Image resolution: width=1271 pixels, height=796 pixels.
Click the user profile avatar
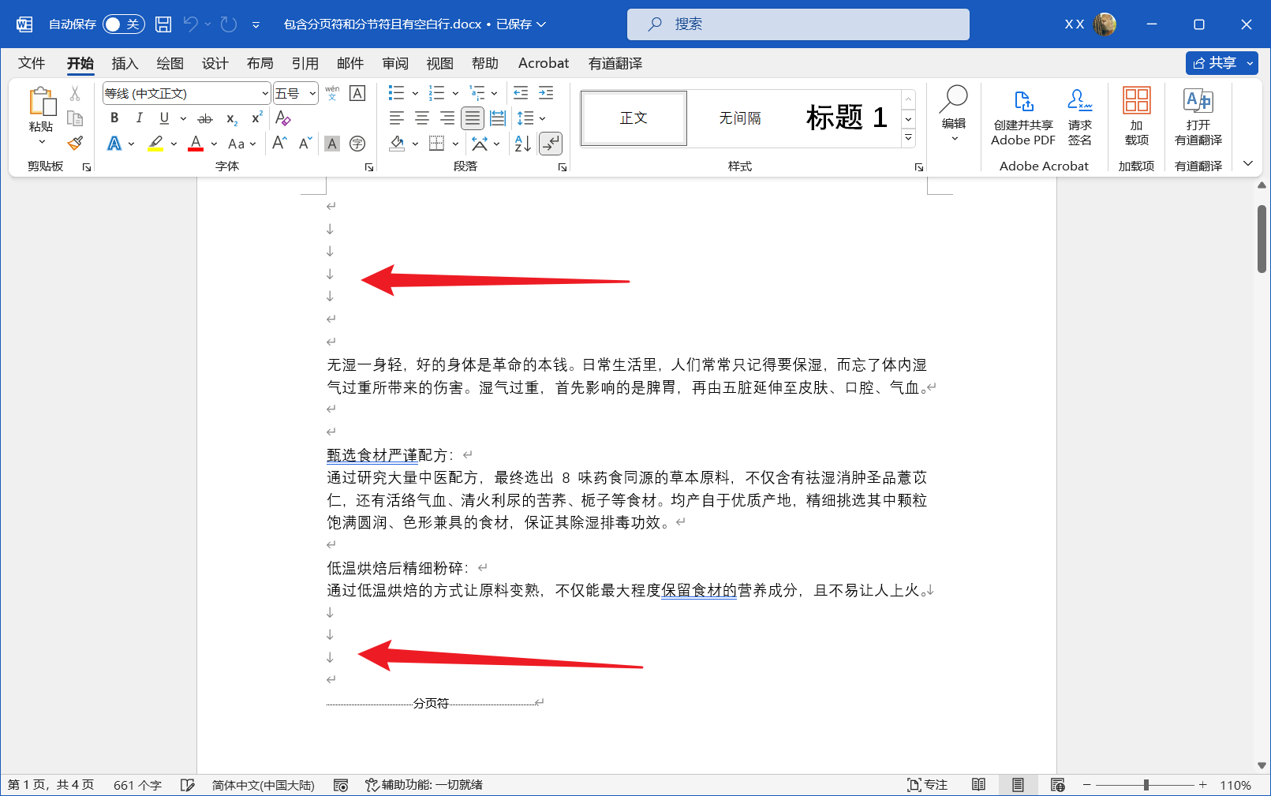pyautogui.click(x=1105, y=24)
